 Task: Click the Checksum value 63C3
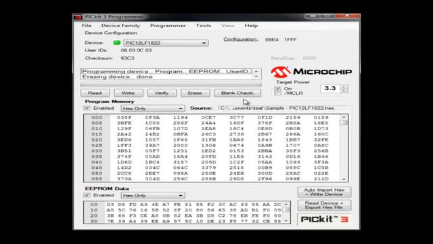tap(128, 58)
